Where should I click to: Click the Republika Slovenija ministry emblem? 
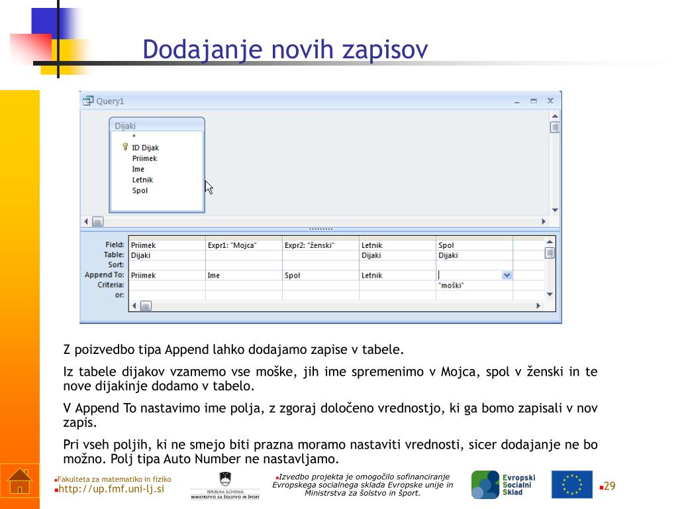[225, 486]
